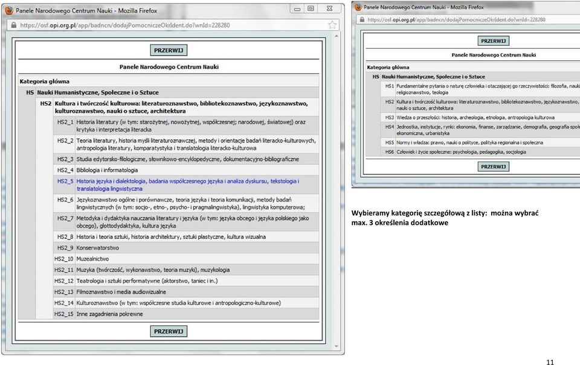Viewport: 580px width, 365px height.
Task: Select HS2_12 Teatrologia i sztuki performatywne
Action: tap(186, 281)
